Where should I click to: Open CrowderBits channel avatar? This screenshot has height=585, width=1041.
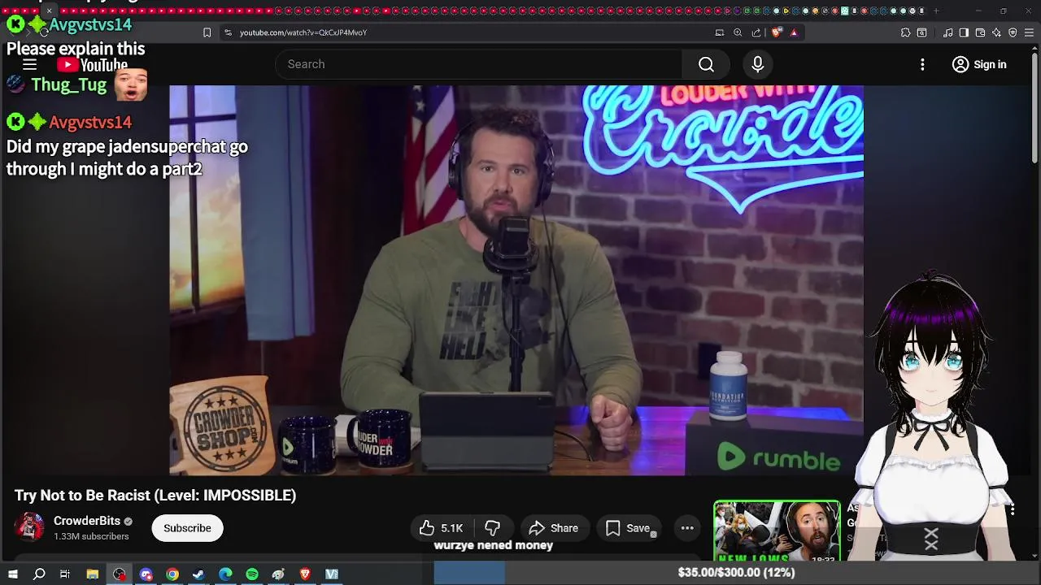(x=30, y=527)
